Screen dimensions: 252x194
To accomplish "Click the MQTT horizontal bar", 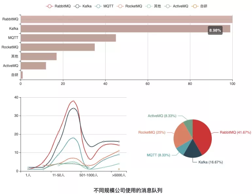I will click(68, 38).
